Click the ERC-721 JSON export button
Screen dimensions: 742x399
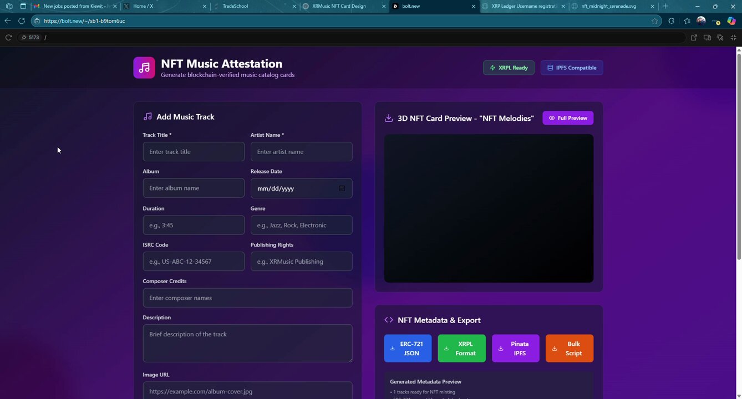408,348
